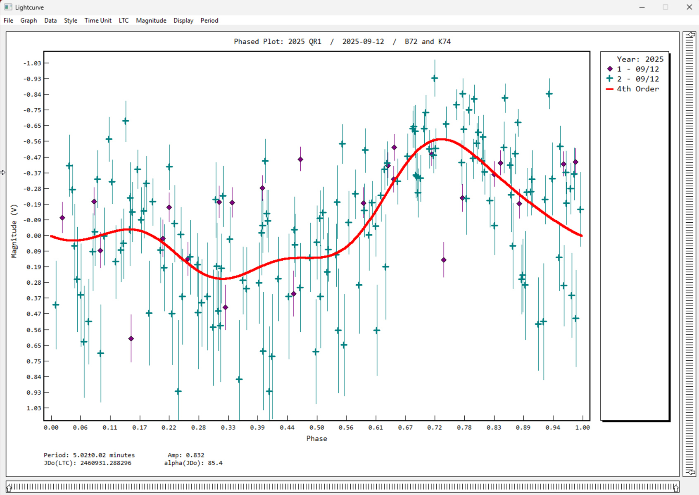699x495 pixels.
Task: Open the File menu
Action: [8, 20]
